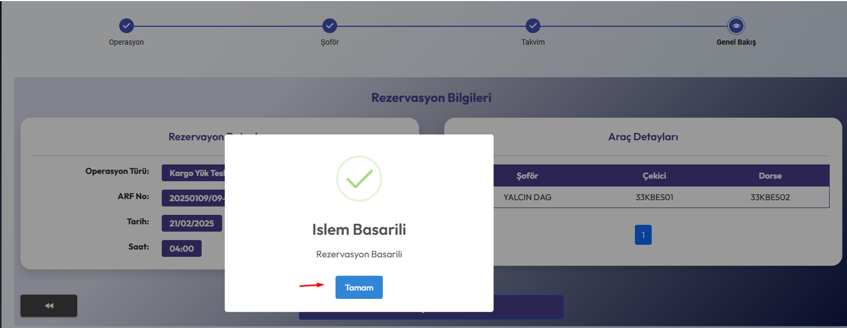Click the Şoför column header
Image resolution: width=847 pixels, height=328 pixels.
pyautogui.click(x=527, y=176)
